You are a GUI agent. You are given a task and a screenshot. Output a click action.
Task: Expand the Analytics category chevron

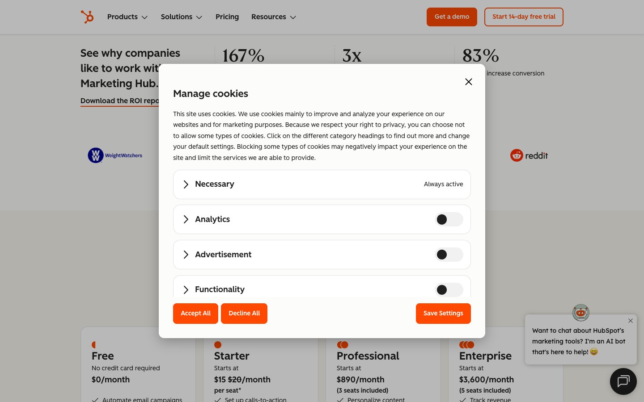(x=186, y=219)
